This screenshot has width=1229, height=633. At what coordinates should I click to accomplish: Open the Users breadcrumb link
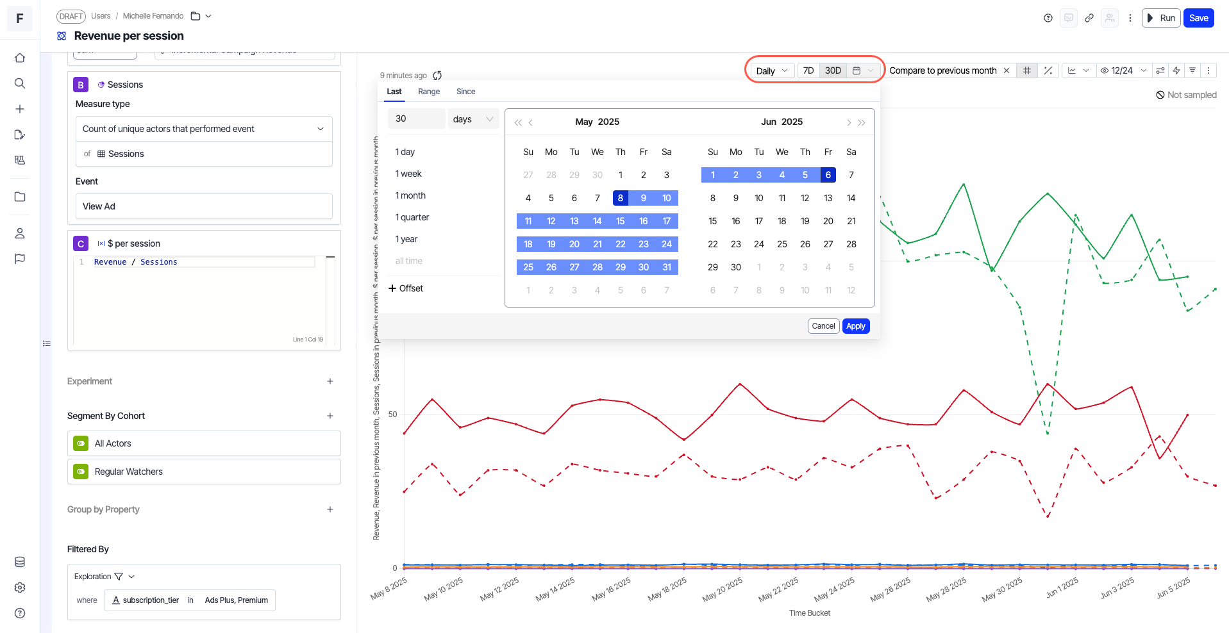[101, 16]
